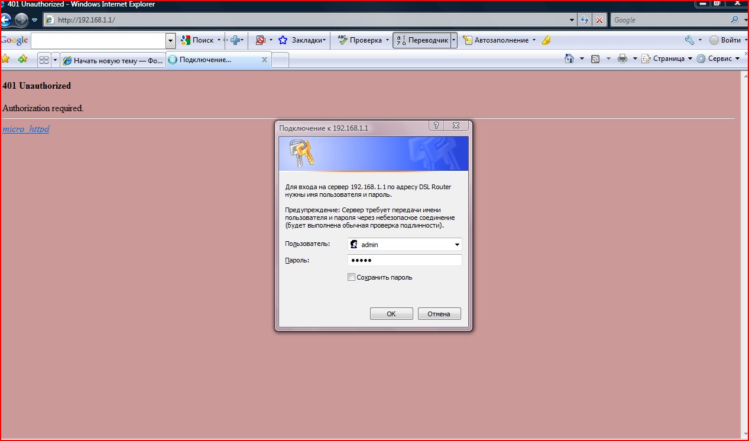Click the Отмена cancel button
The image size is (749, 441).
439,314
